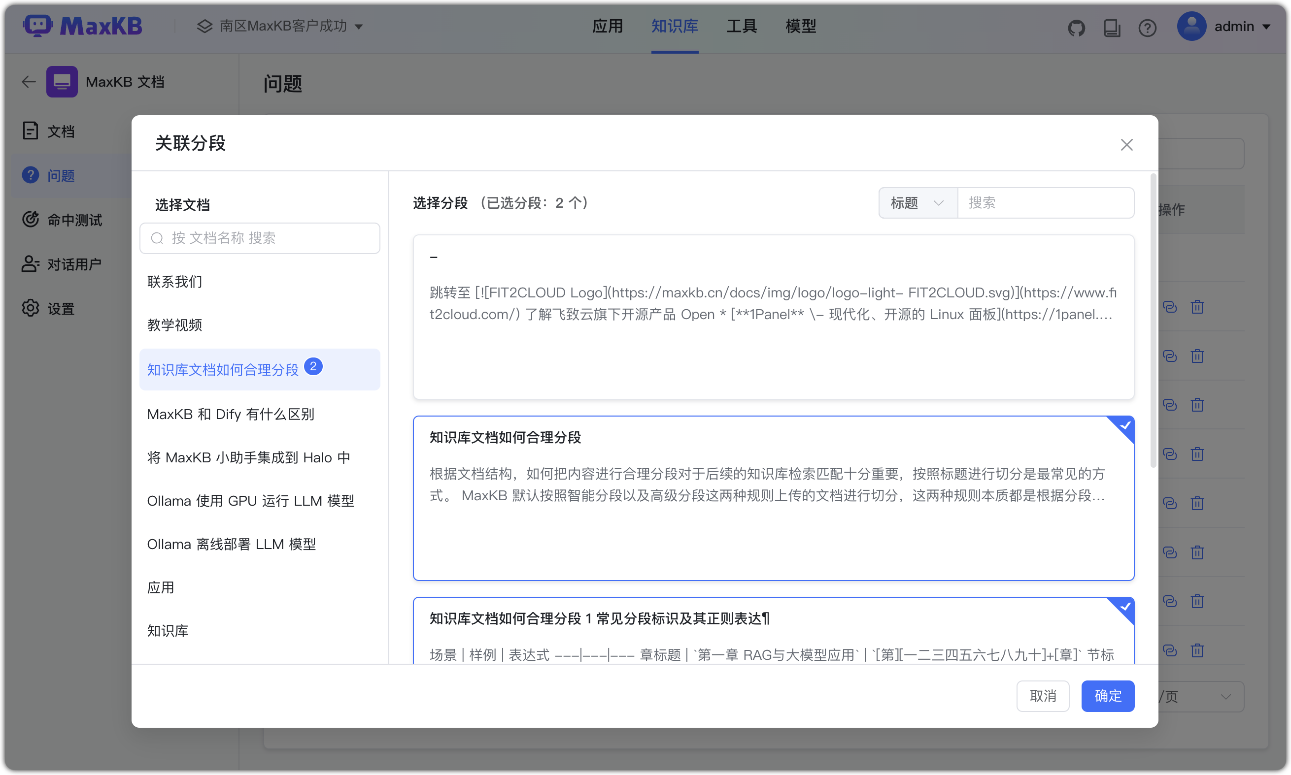Select the 知识库 document in list
Image resolution: width=1291 pixels, height=775 pixels.
260,631
